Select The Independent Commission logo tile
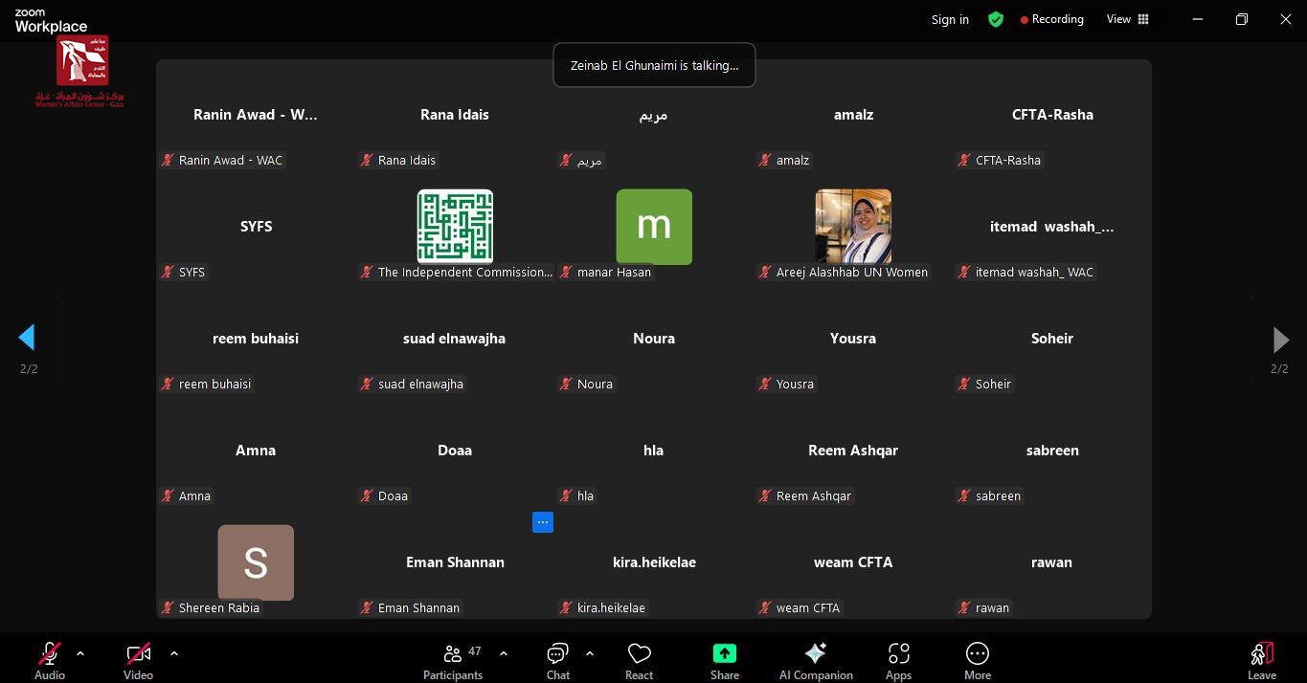This screenshot has height=683, width=1307. coord(455,227)
